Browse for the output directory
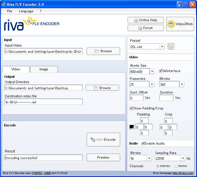 102,88
